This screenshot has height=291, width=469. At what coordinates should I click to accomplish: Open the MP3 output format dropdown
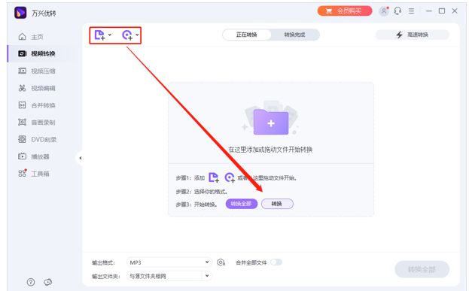click(169, 262)
